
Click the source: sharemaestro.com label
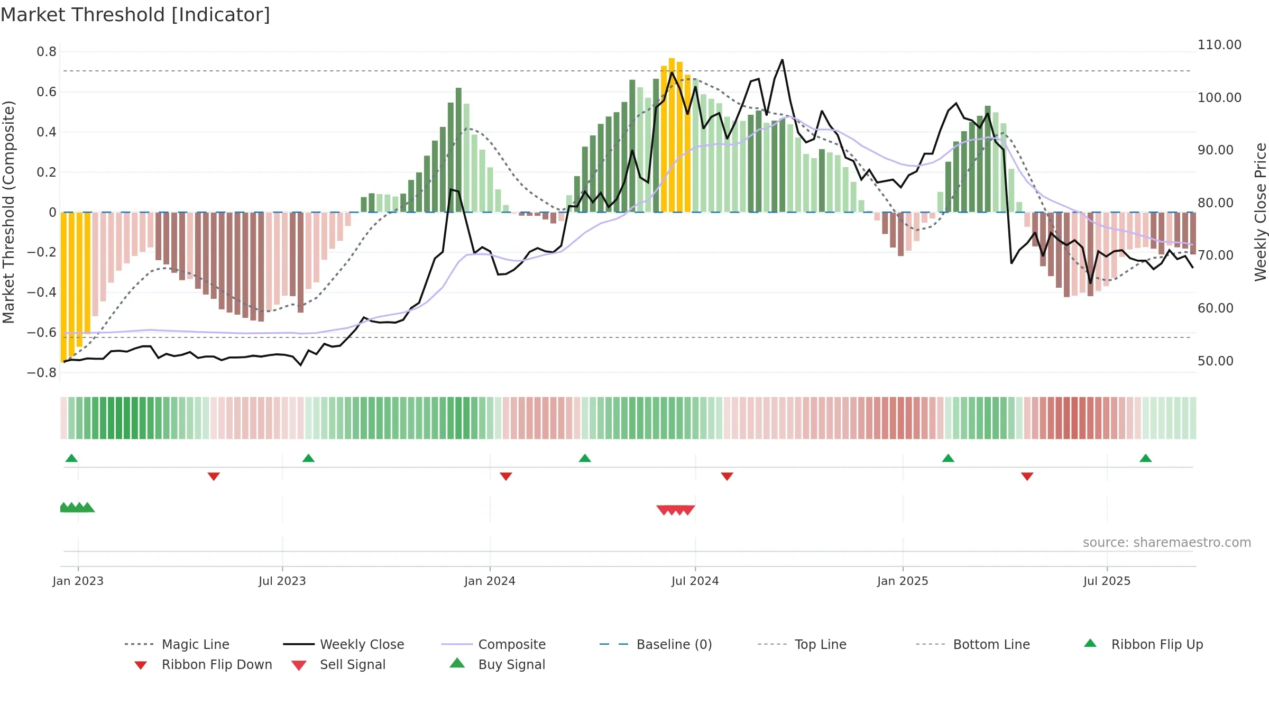pyautogui.click(x=1167, y=543)
